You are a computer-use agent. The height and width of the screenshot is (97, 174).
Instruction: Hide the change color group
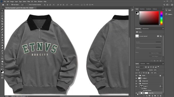click(136, 81)
